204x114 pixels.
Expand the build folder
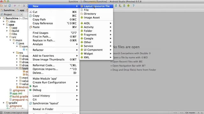point(7,31)
